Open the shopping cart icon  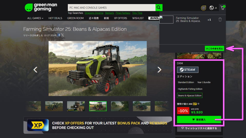pyautogui.click(x=223, y=7)
